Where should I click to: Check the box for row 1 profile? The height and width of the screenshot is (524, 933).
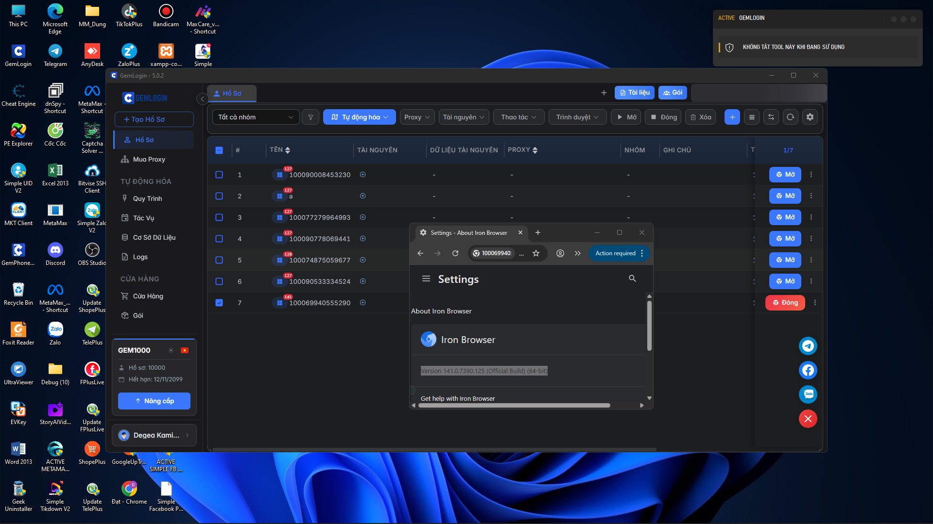pyautogui.click(x=219, y=175)
